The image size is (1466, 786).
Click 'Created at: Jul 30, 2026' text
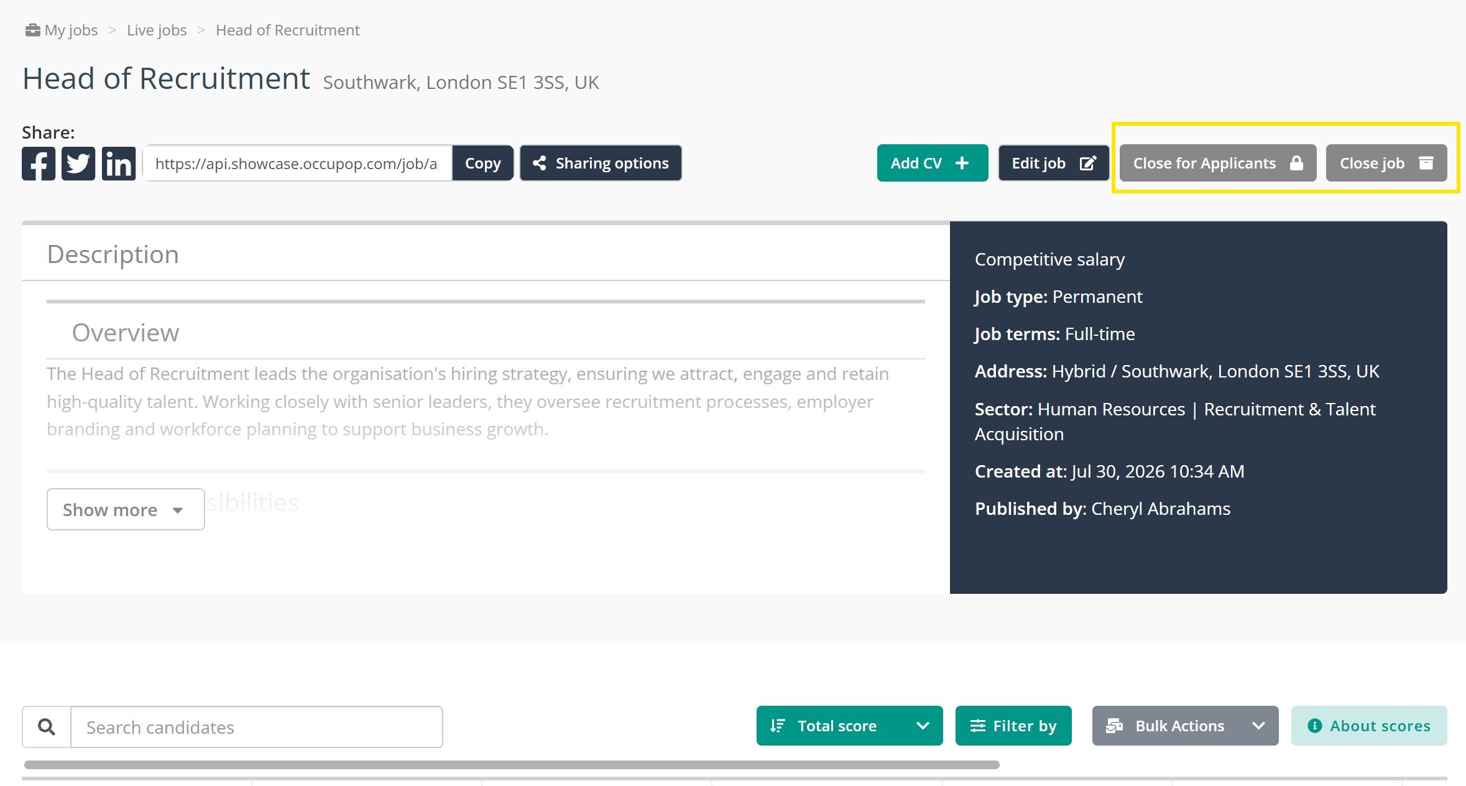pyautogui.click(x=1109, y=471)
